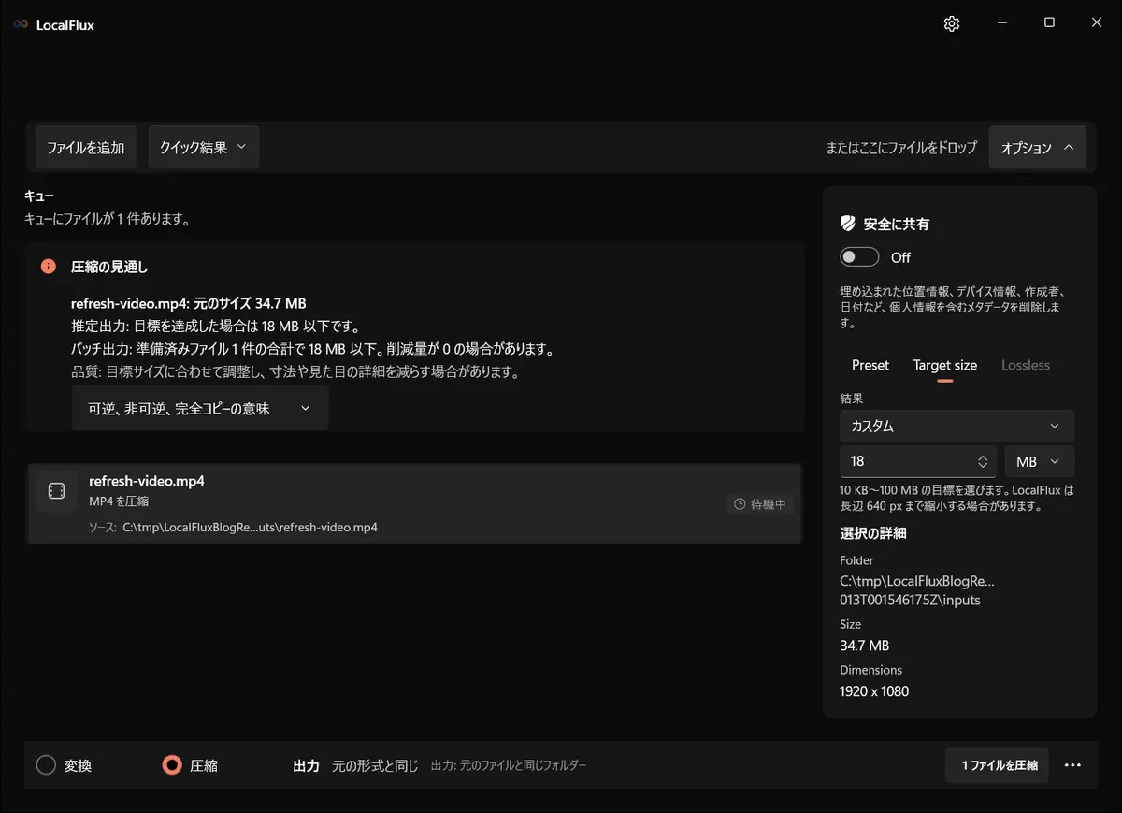
Task: Click the shield icon next to 安全に共有
Action: [x=848, y=224]
